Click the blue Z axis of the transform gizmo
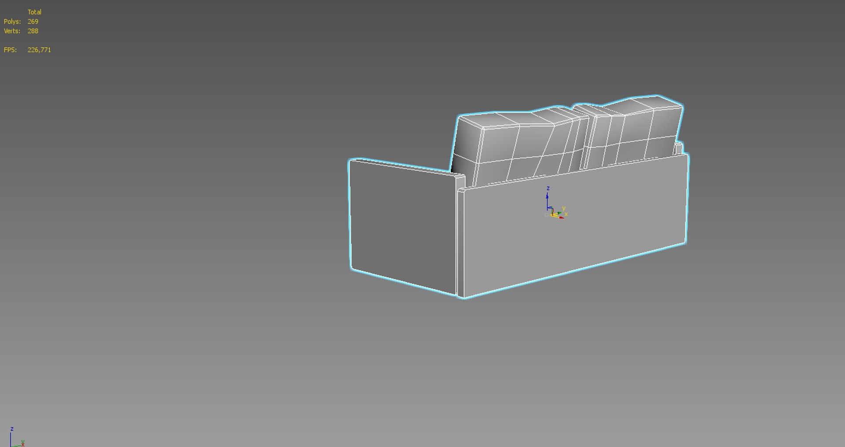The image size is (845, 447). click(547, 200)
